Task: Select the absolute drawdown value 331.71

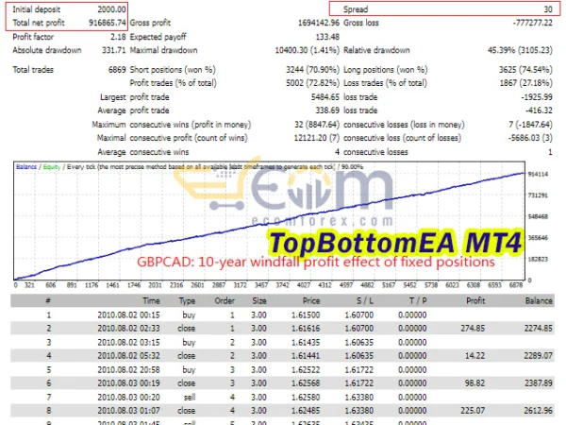Action: [114, 50]
